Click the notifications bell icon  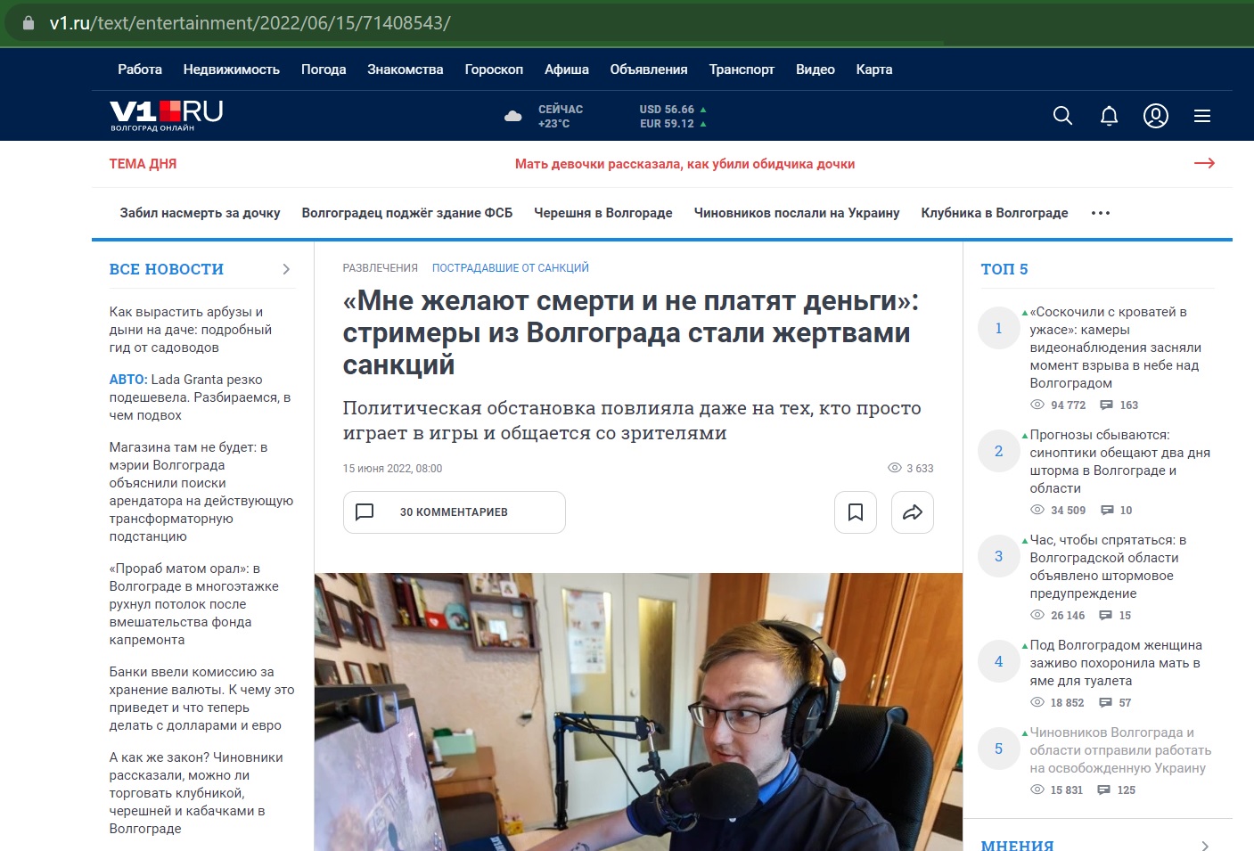click(x=1109, y=116)
